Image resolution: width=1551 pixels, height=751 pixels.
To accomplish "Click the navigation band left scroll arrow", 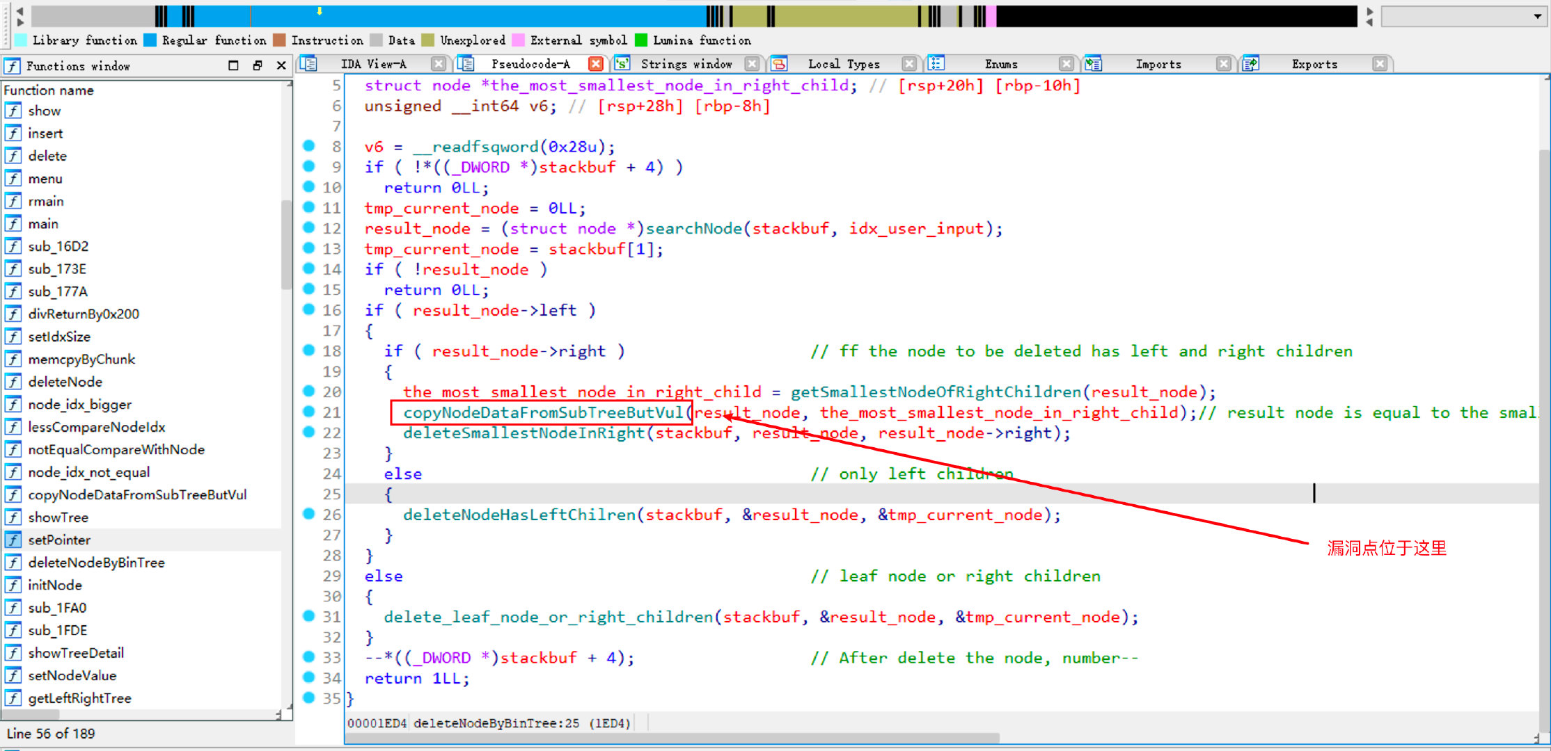I will click(19, 10).
